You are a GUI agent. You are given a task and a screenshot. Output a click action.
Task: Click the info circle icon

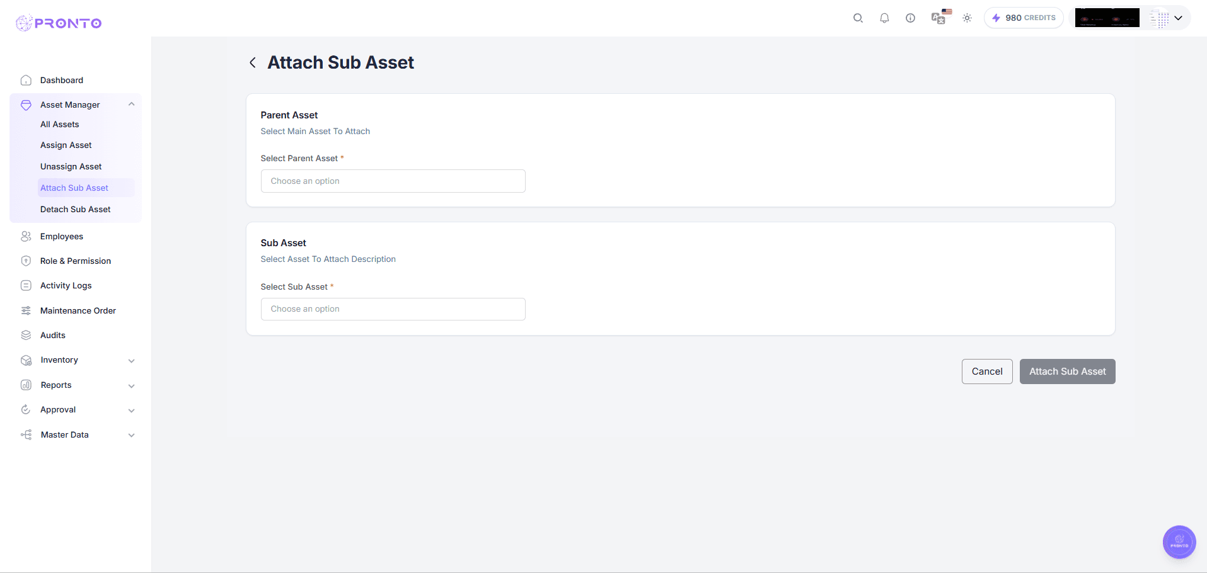click(x=910, y=18)
